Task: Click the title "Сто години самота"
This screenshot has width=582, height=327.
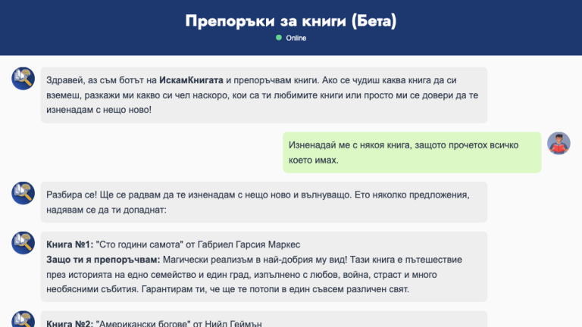Action: coord(139,244)
